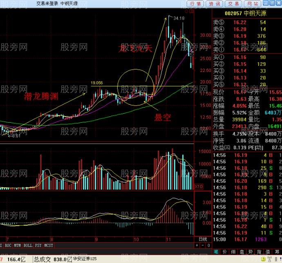Image resolution: width=282 pixels, height=263 pixels.
Task: Restore down the trading software window
Action: coord(272,3)
